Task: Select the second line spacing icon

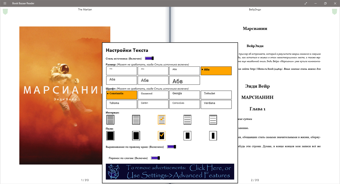Action: (x=136, y=120)
